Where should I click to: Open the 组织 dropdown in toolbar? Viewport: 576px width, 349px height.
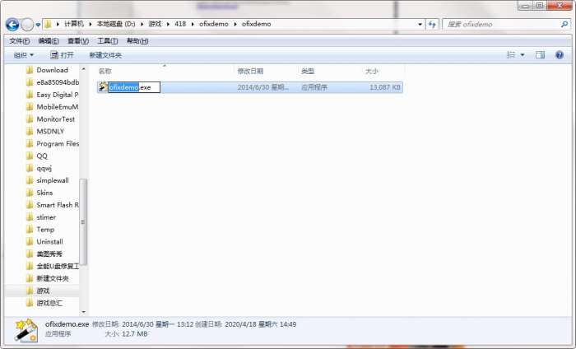(x=24, y=55)
